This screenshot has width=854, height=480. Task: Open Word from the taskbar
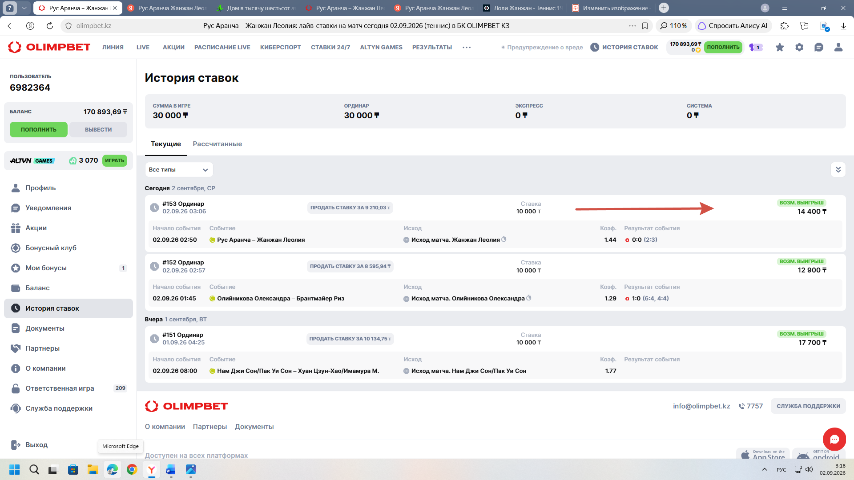(171, 469)
